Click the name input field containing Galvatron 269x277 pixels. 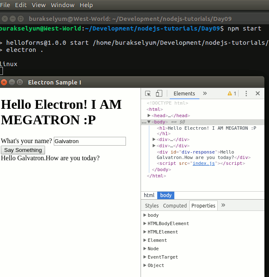[90, 141]
